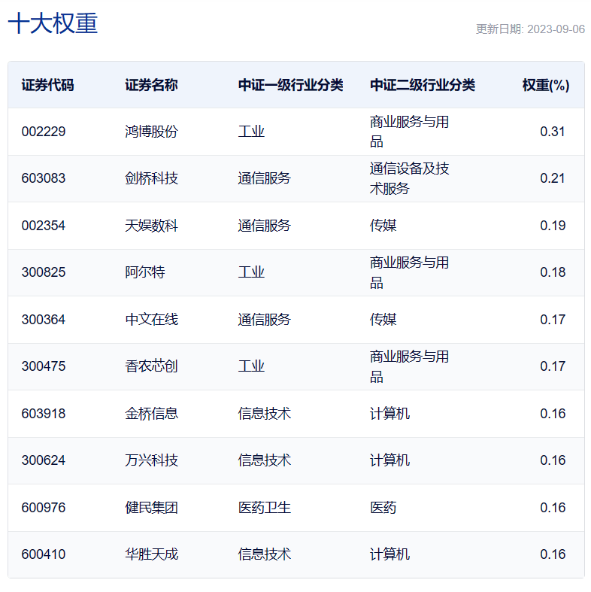591x592 pixels.
Task: Click 工业 in the 香农芯创 row
Action: click(251, 366)
